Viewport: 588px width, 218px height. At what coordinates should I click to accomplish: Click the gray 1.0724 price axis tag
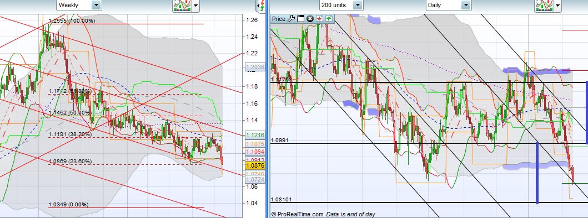pos(255,180)
